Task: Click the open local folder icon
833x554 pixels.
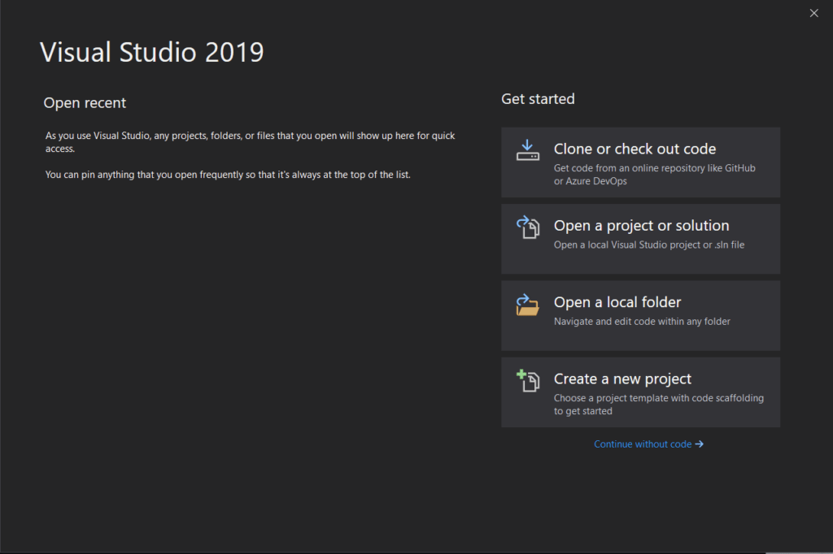Action: click(x=527, y=305)
